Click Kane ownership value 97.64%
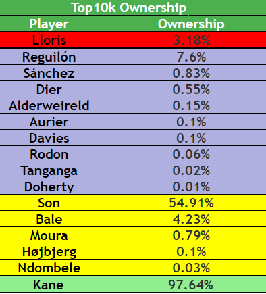The image size is (266, 294). click(191, 285)
